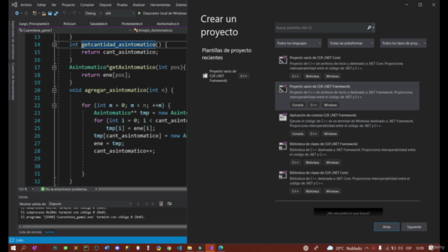Viewport: 448px width, 252px height.
Task: Select Biblioteca de clases de CLR (.NET Framework)
Action: coord(347,153)
